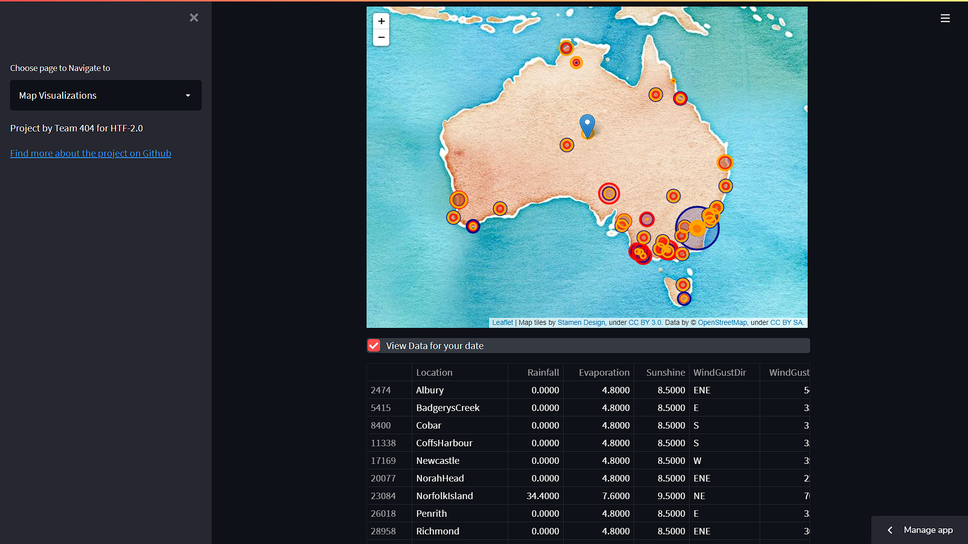This screenshot has height=544, width=968.
Task: Zoom in using the map plus button
Action: pyautogui.click(x=381, y=21)
